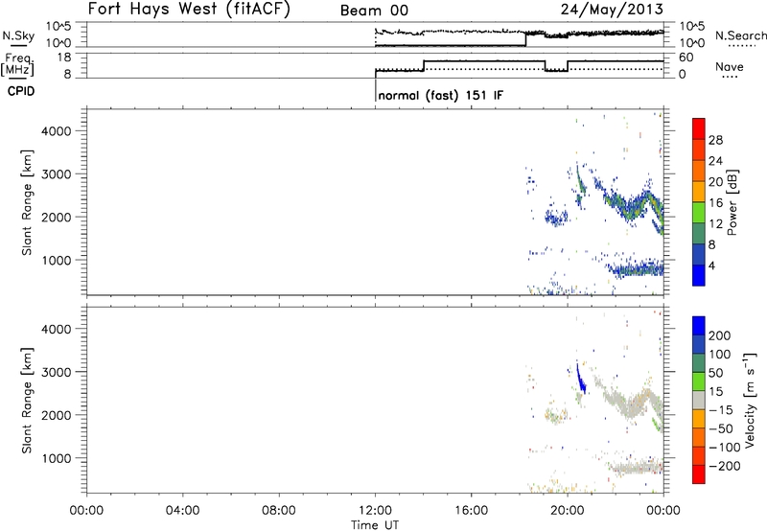767x531 pixels.
Task: Click the blue high-velocity streak near 20:30
Action: coord(581,380)
